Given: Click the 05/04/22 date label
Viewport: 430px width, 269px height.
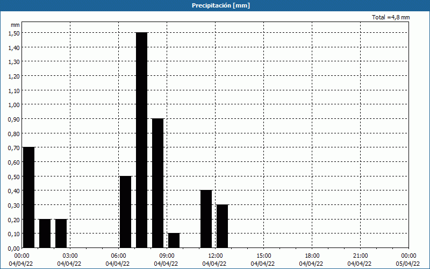Looking at the screenshot, I should pos(408,264).
